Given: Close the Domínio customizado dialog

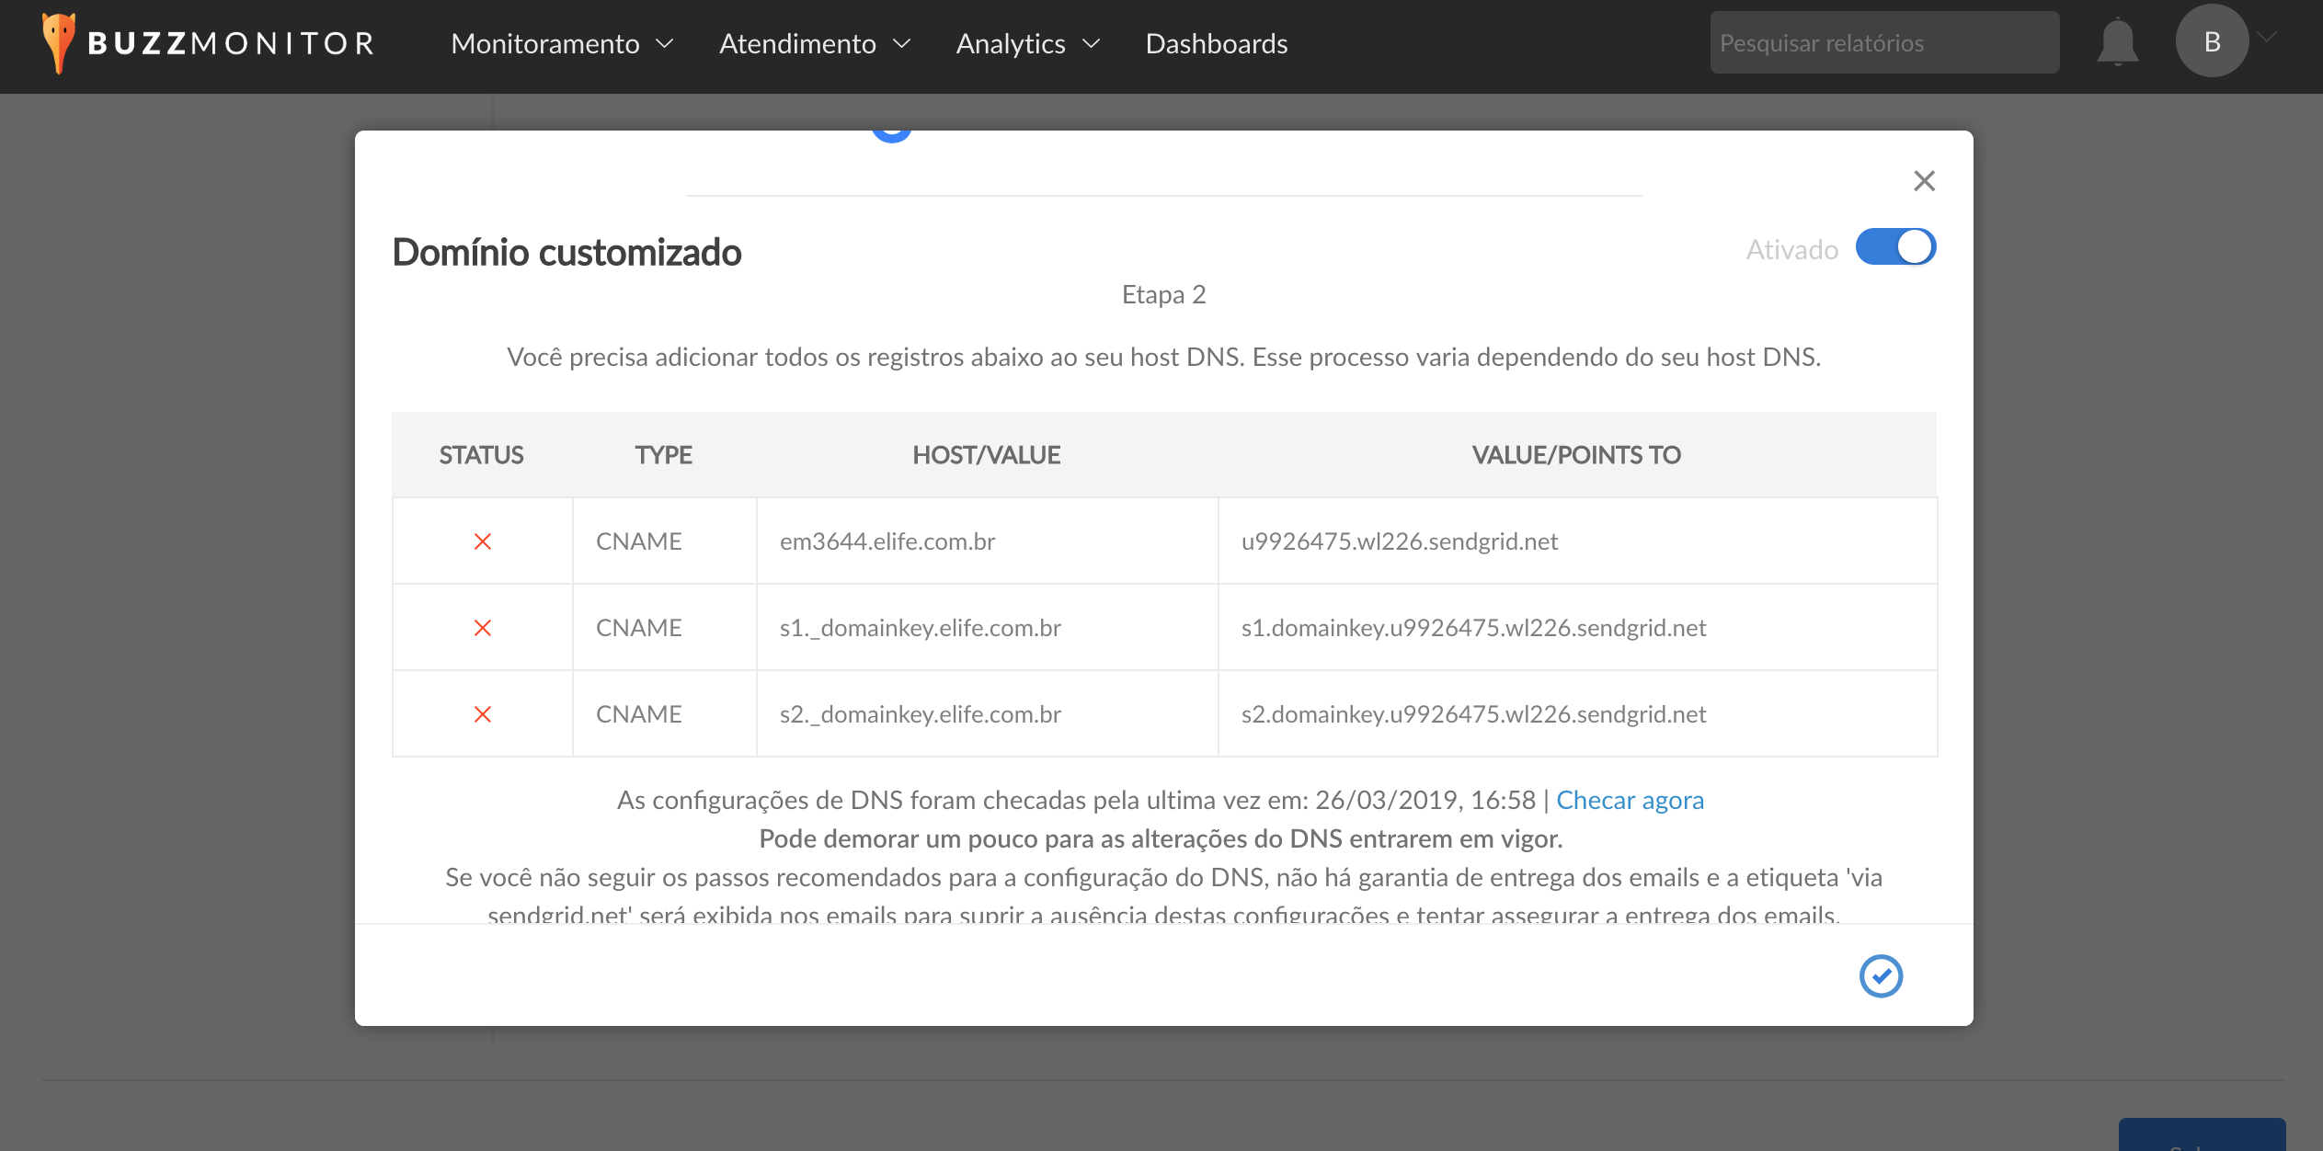Looking at the screenshot, I should 1924,181.
